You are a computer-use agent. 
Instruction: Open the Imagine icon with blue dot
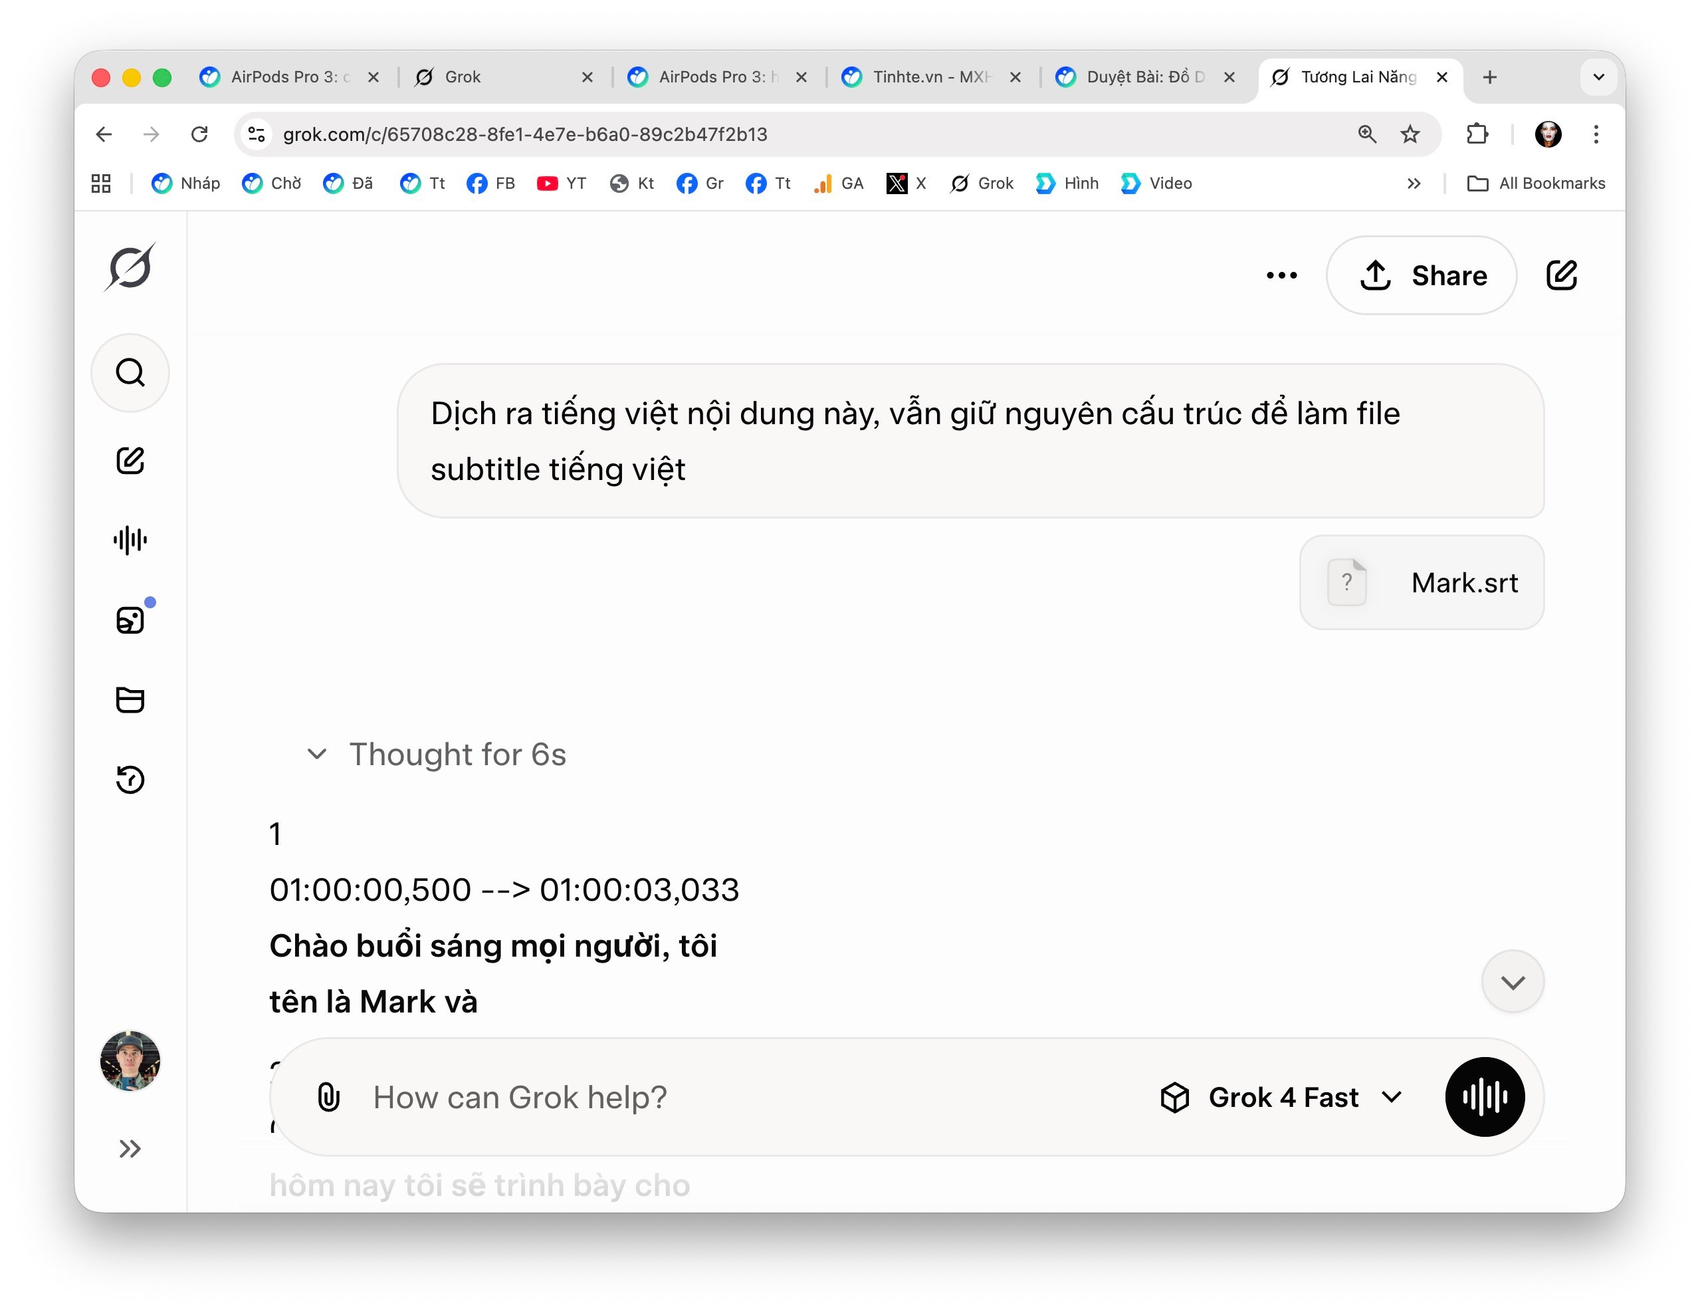pyautogui.click(x=130, y=620)
